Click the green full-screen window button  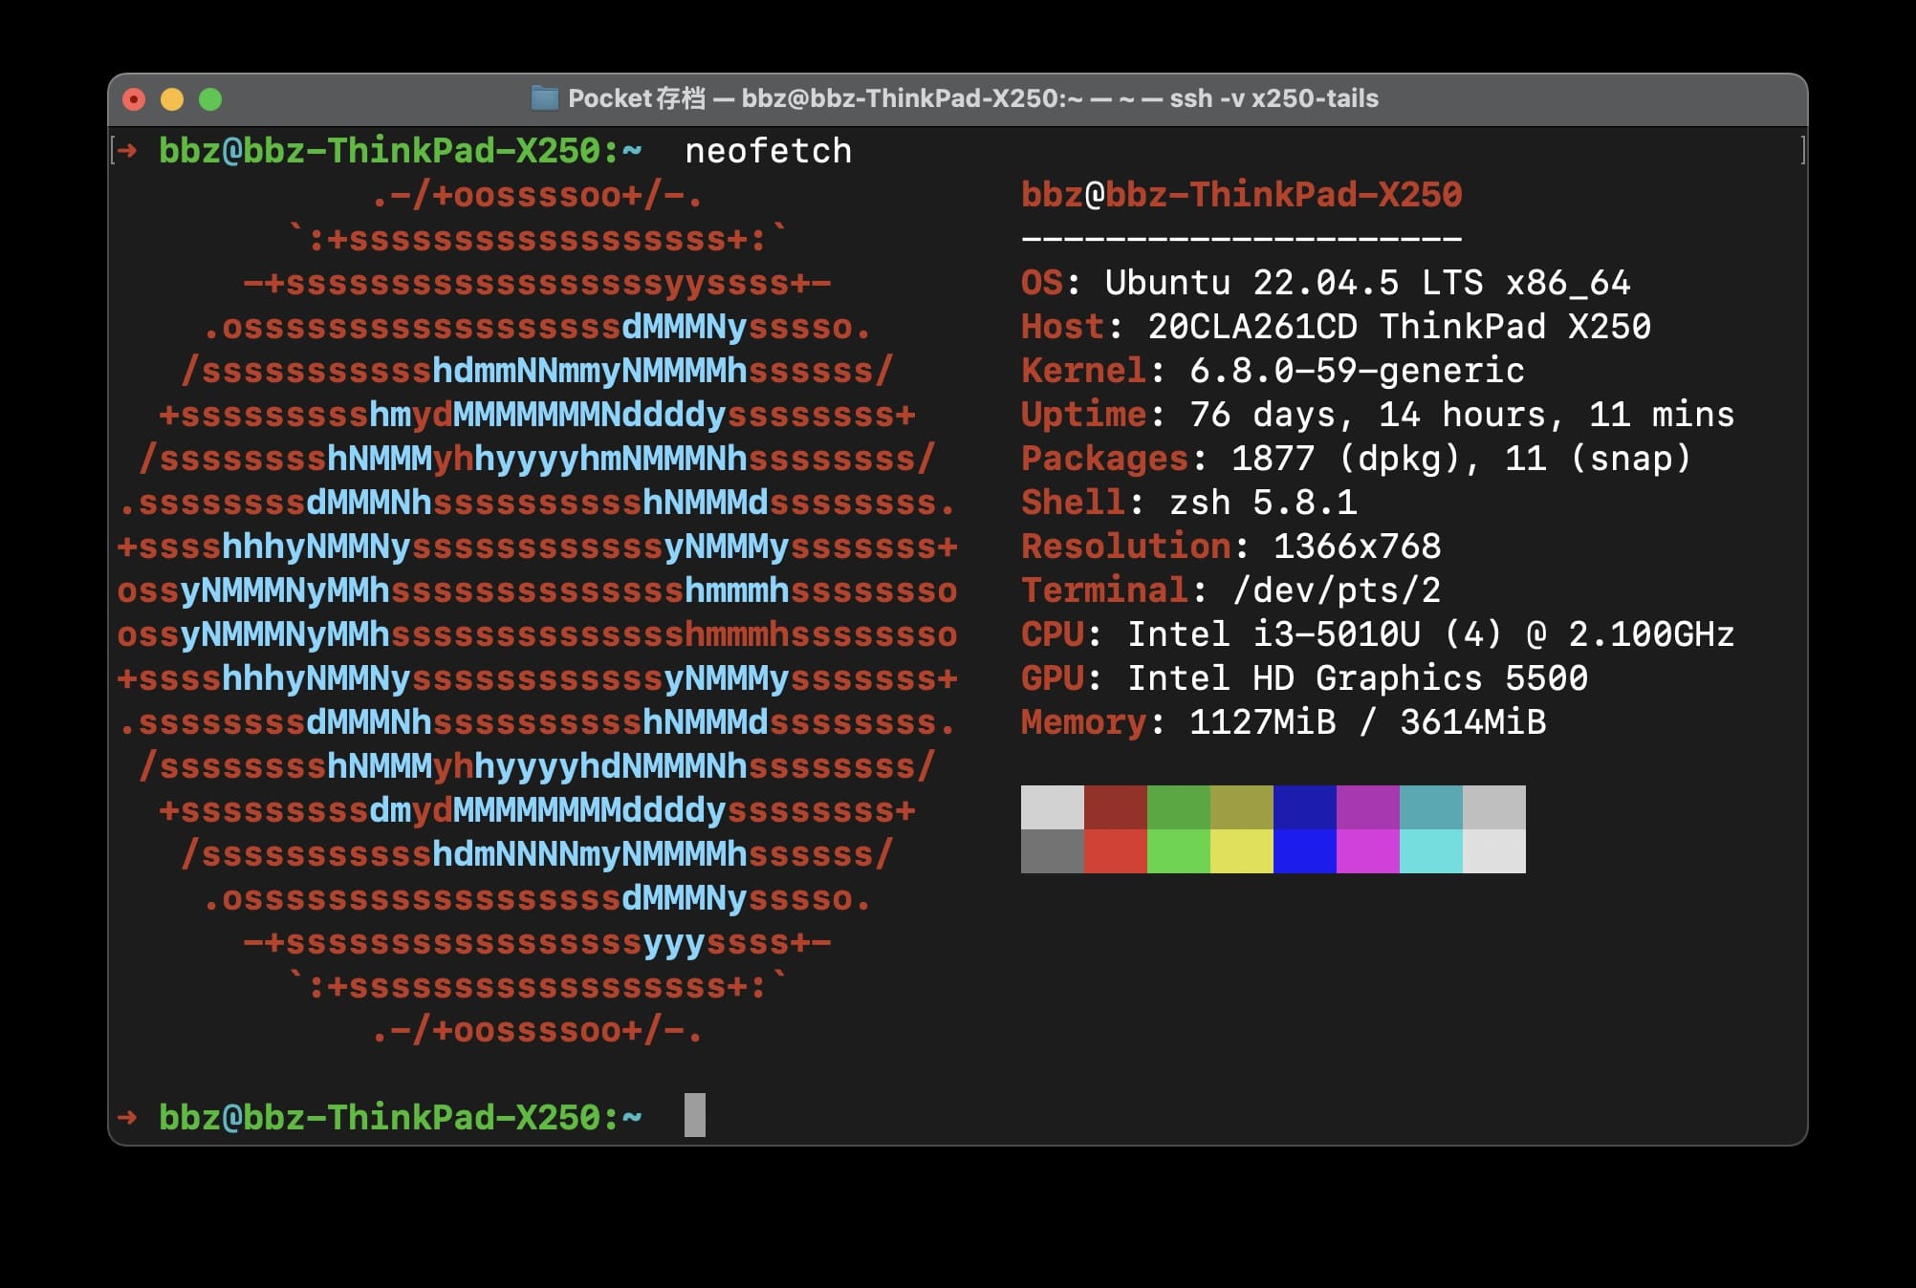tap(210, 99)
